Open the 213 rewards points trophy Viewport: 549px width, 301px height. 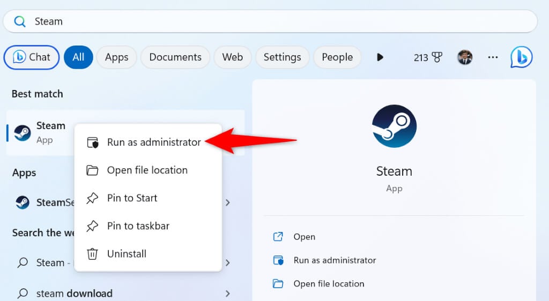tap(428, 57)
